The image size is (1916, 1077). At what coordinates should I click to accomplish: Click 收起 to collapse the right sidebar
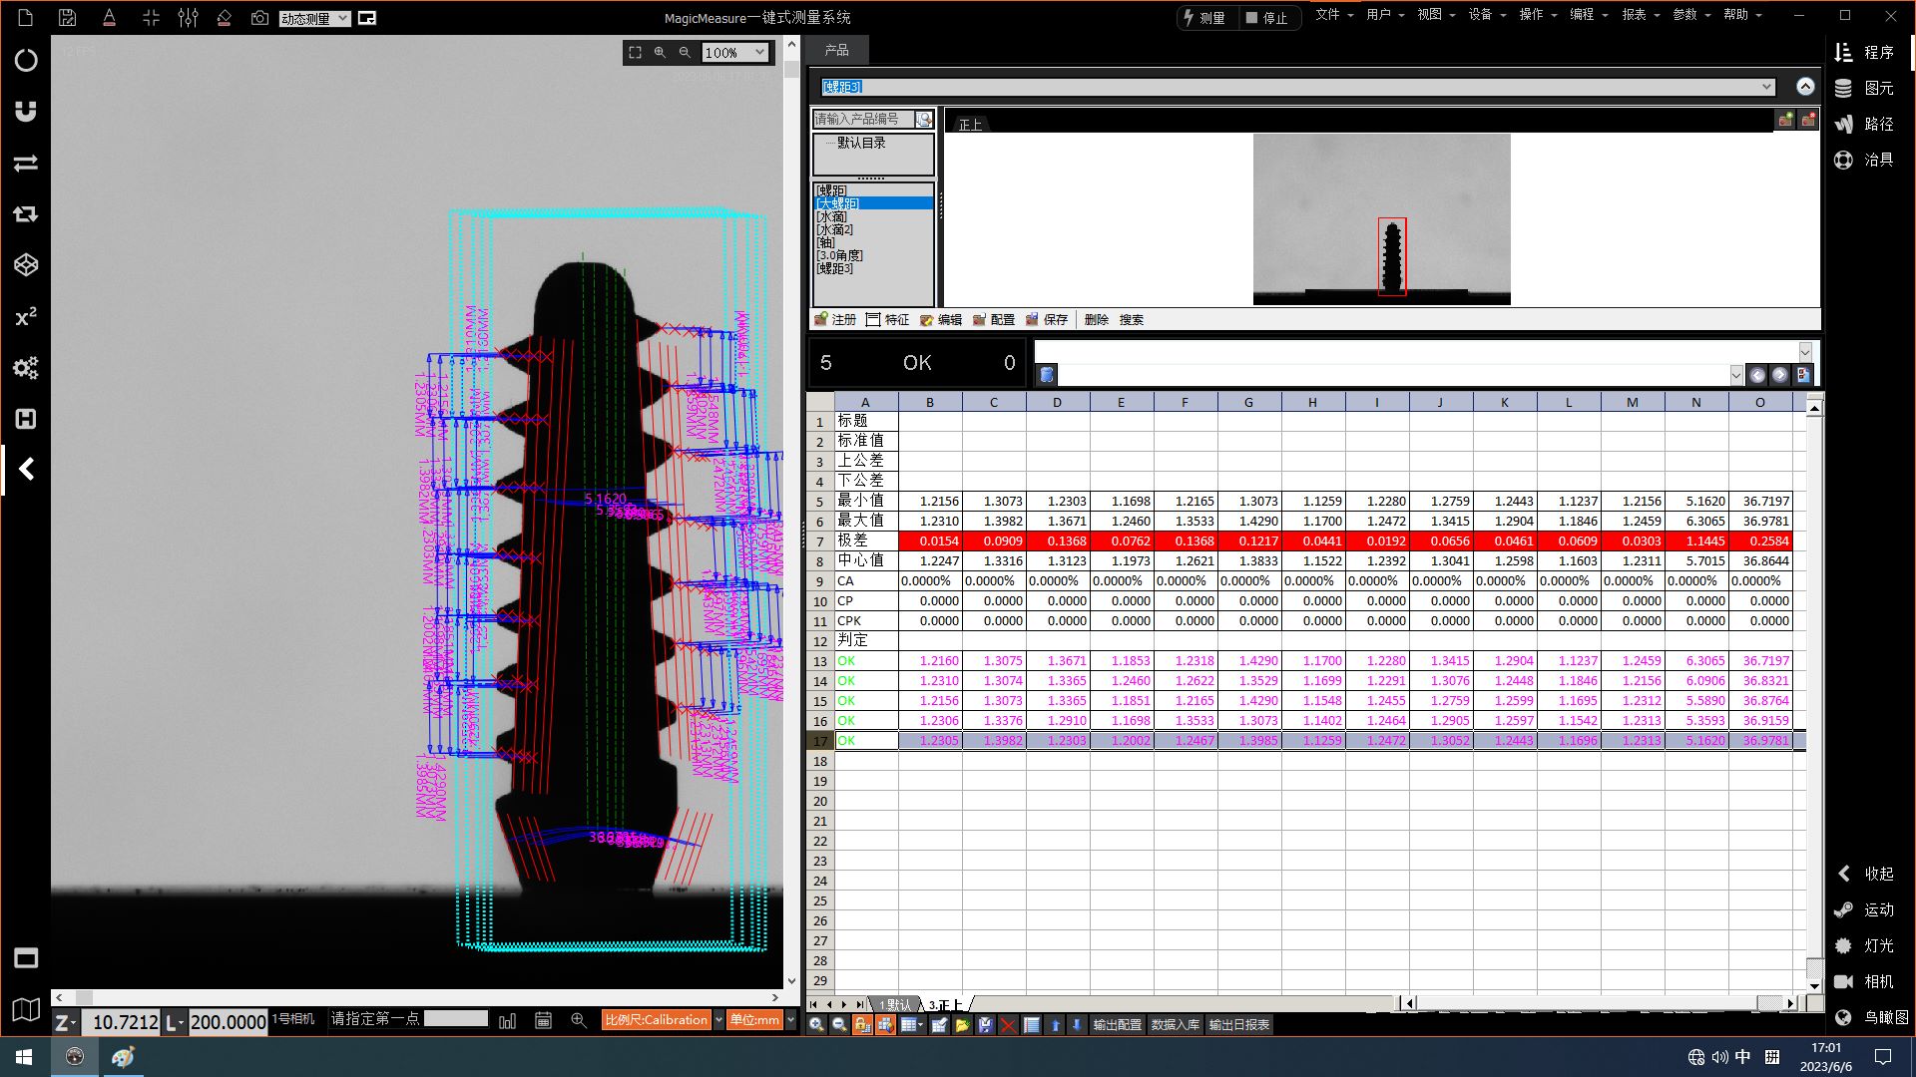tap(1864, 874)
